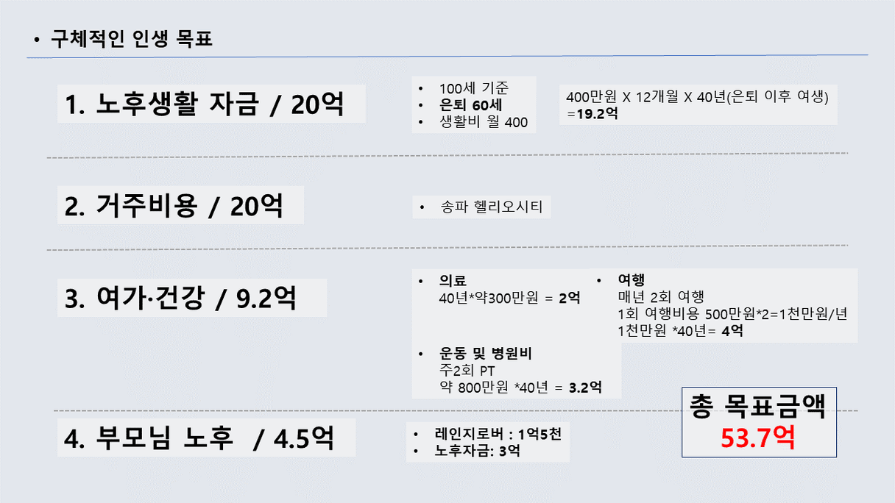Select the heading 2. 거주비용 / 20억

174,207
